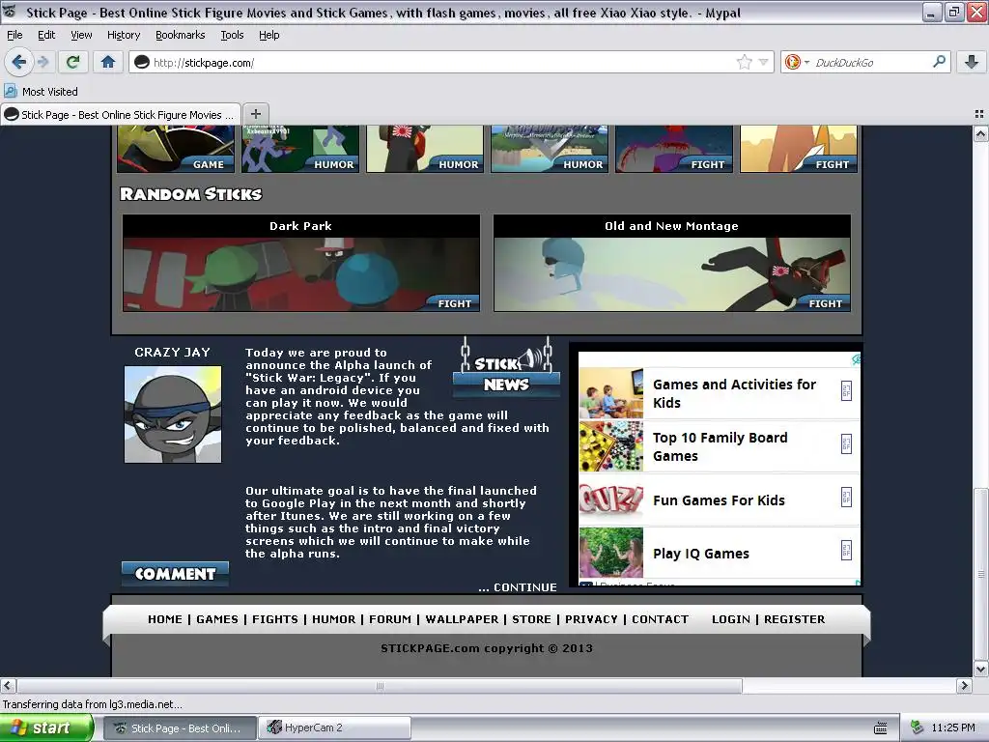Go to GAMES in footer navigation
Viewport: 989px width, 742px height.
[x=217, y=619]
